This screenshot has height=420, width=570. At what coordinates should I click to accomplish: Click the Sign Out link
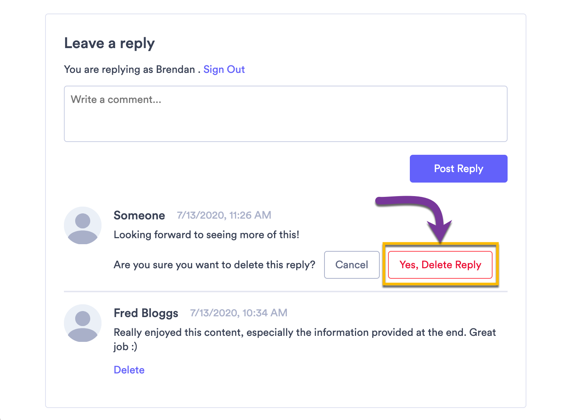click(x=224, y=69)
